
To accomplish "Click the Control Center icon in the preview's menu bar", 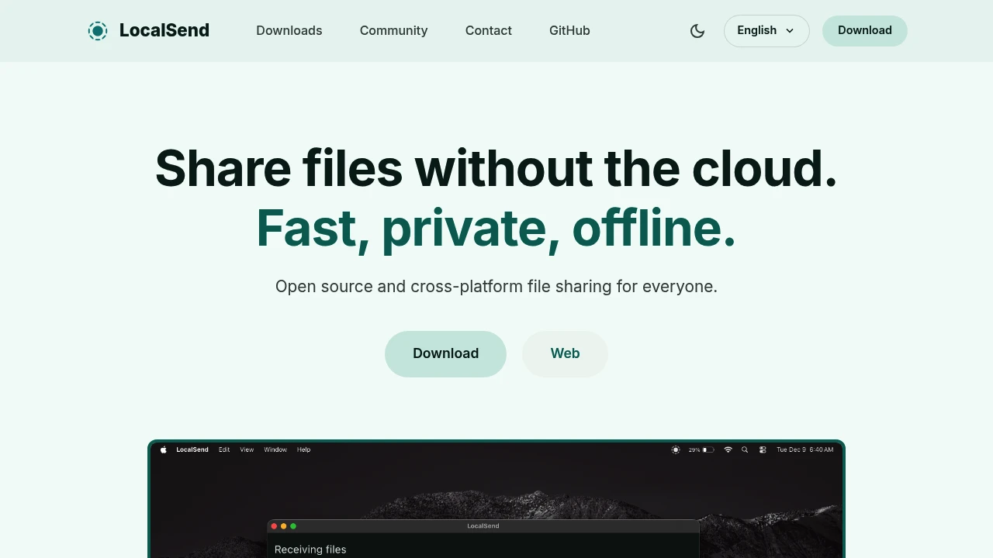I will click(763, 449).
